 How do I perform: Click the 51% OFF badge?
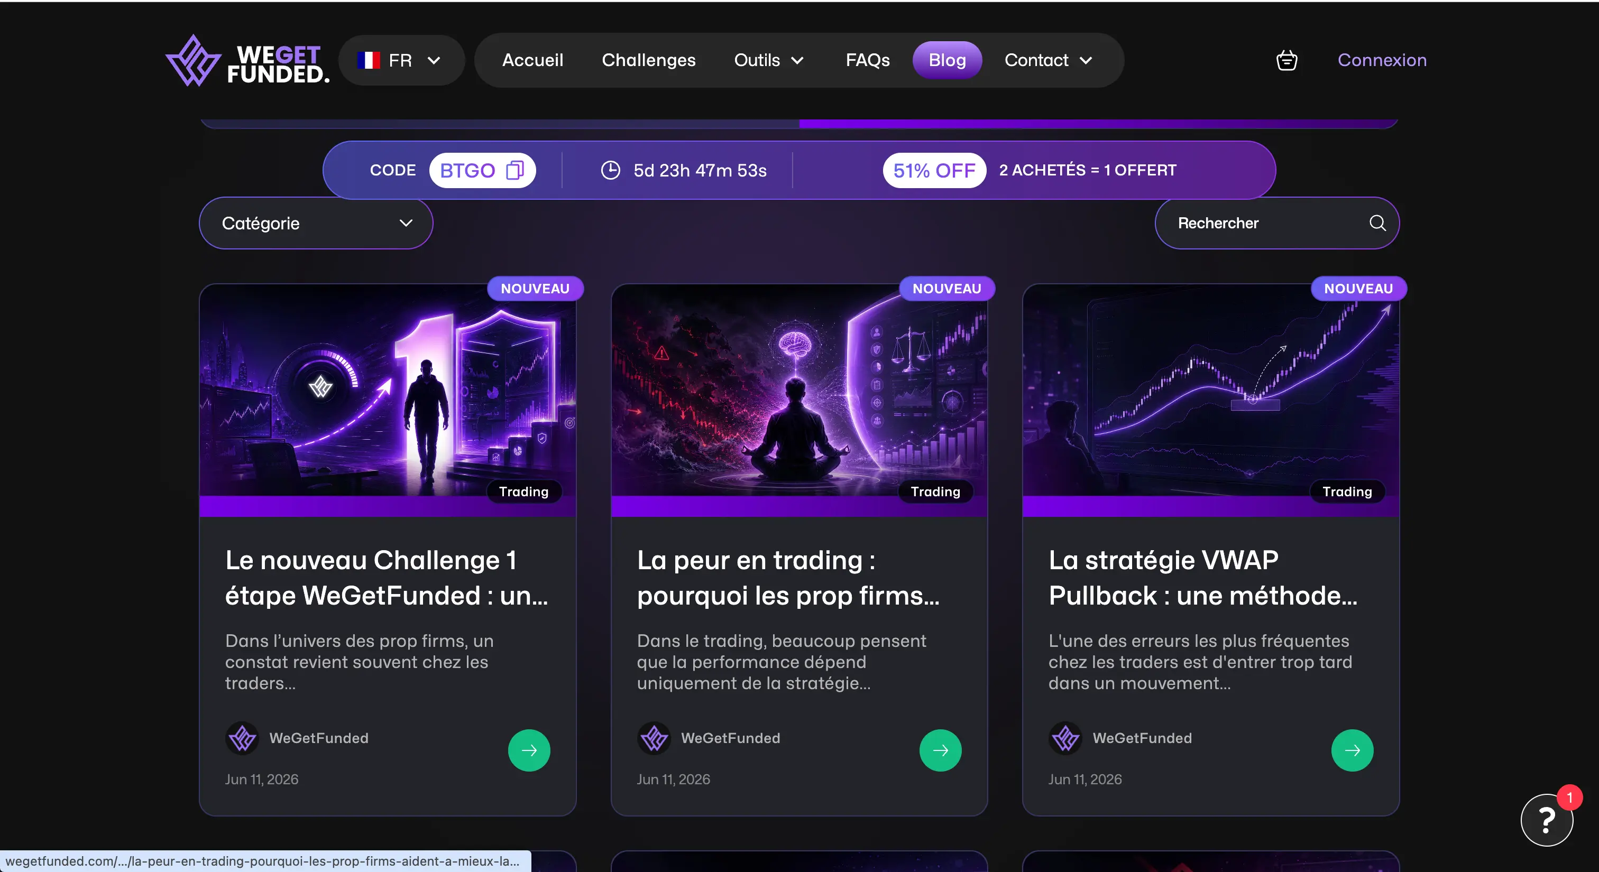934,170
